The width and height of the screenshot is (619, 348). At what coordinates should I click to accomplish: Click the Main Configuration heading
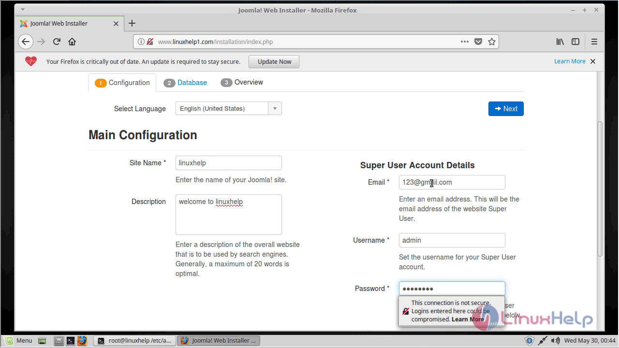coord(143,135)
